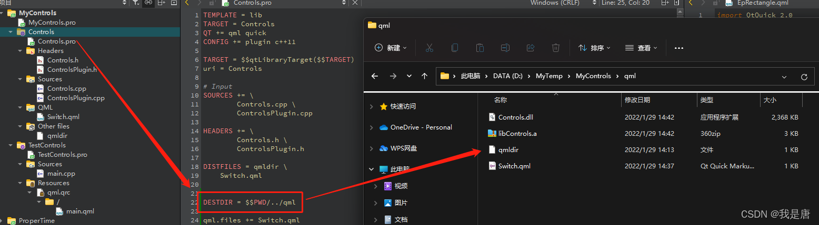Image resolution: width=819 pixels, height=225 pixels.
Task: Click DATA (D:) in address breadcrumb
Action: [508, 76]
